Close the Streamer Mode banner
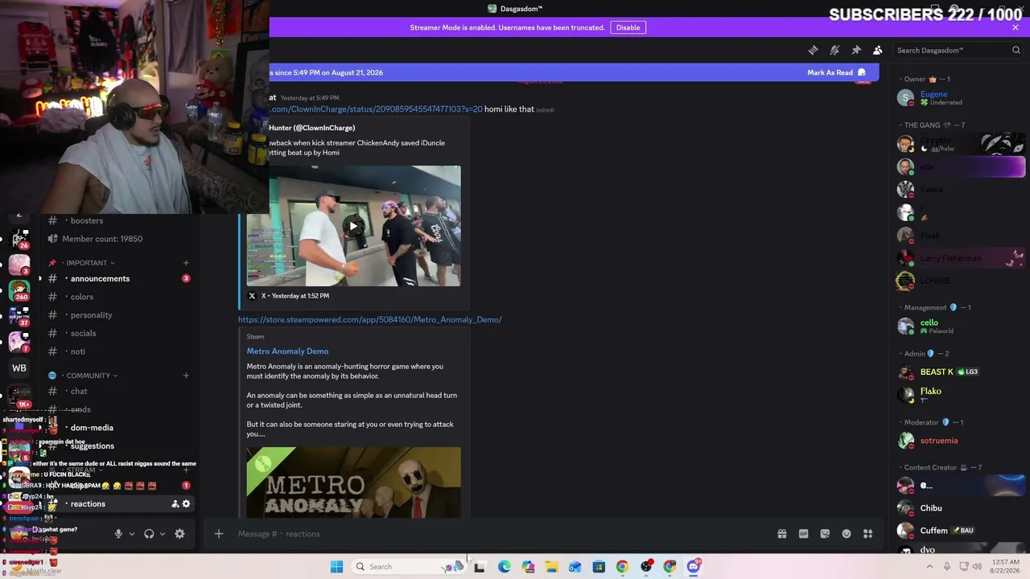1030x579 pixels. [x=1016, y=27]
